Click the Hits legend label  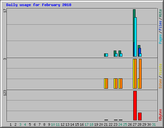[x=160, y=13]
